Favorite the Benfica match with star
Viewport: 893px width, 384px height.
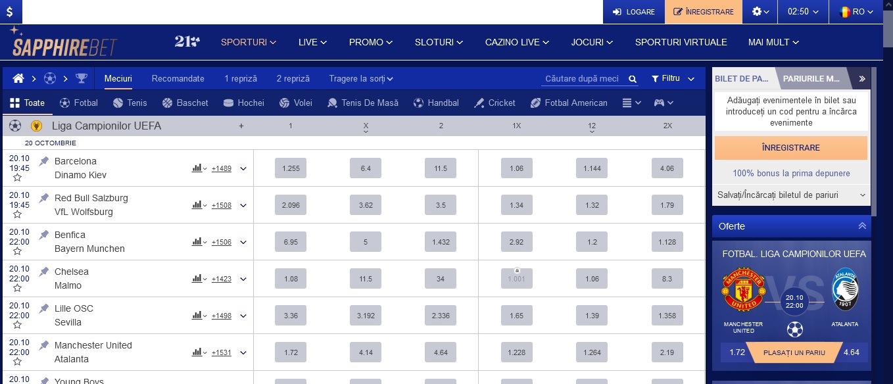coord(17,251)
